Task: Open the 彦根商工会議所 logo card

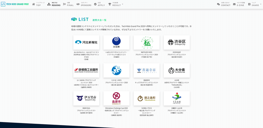Action: (x=86, y=70)
